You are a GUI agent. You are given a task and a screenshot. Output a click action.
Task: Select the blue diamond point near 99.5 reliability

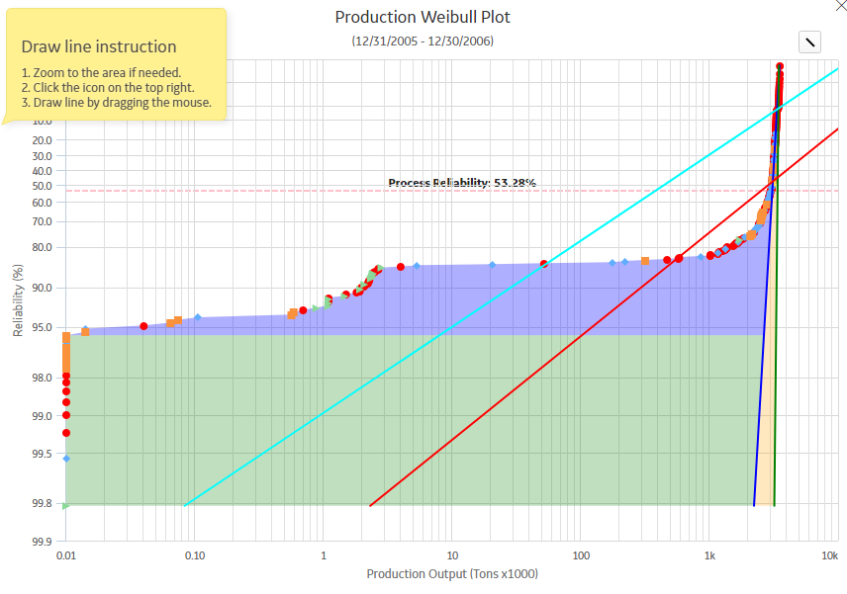click(x=66, y=459)
